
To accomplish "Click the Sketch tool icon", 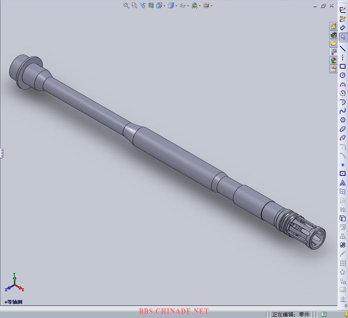I will 343,10.
